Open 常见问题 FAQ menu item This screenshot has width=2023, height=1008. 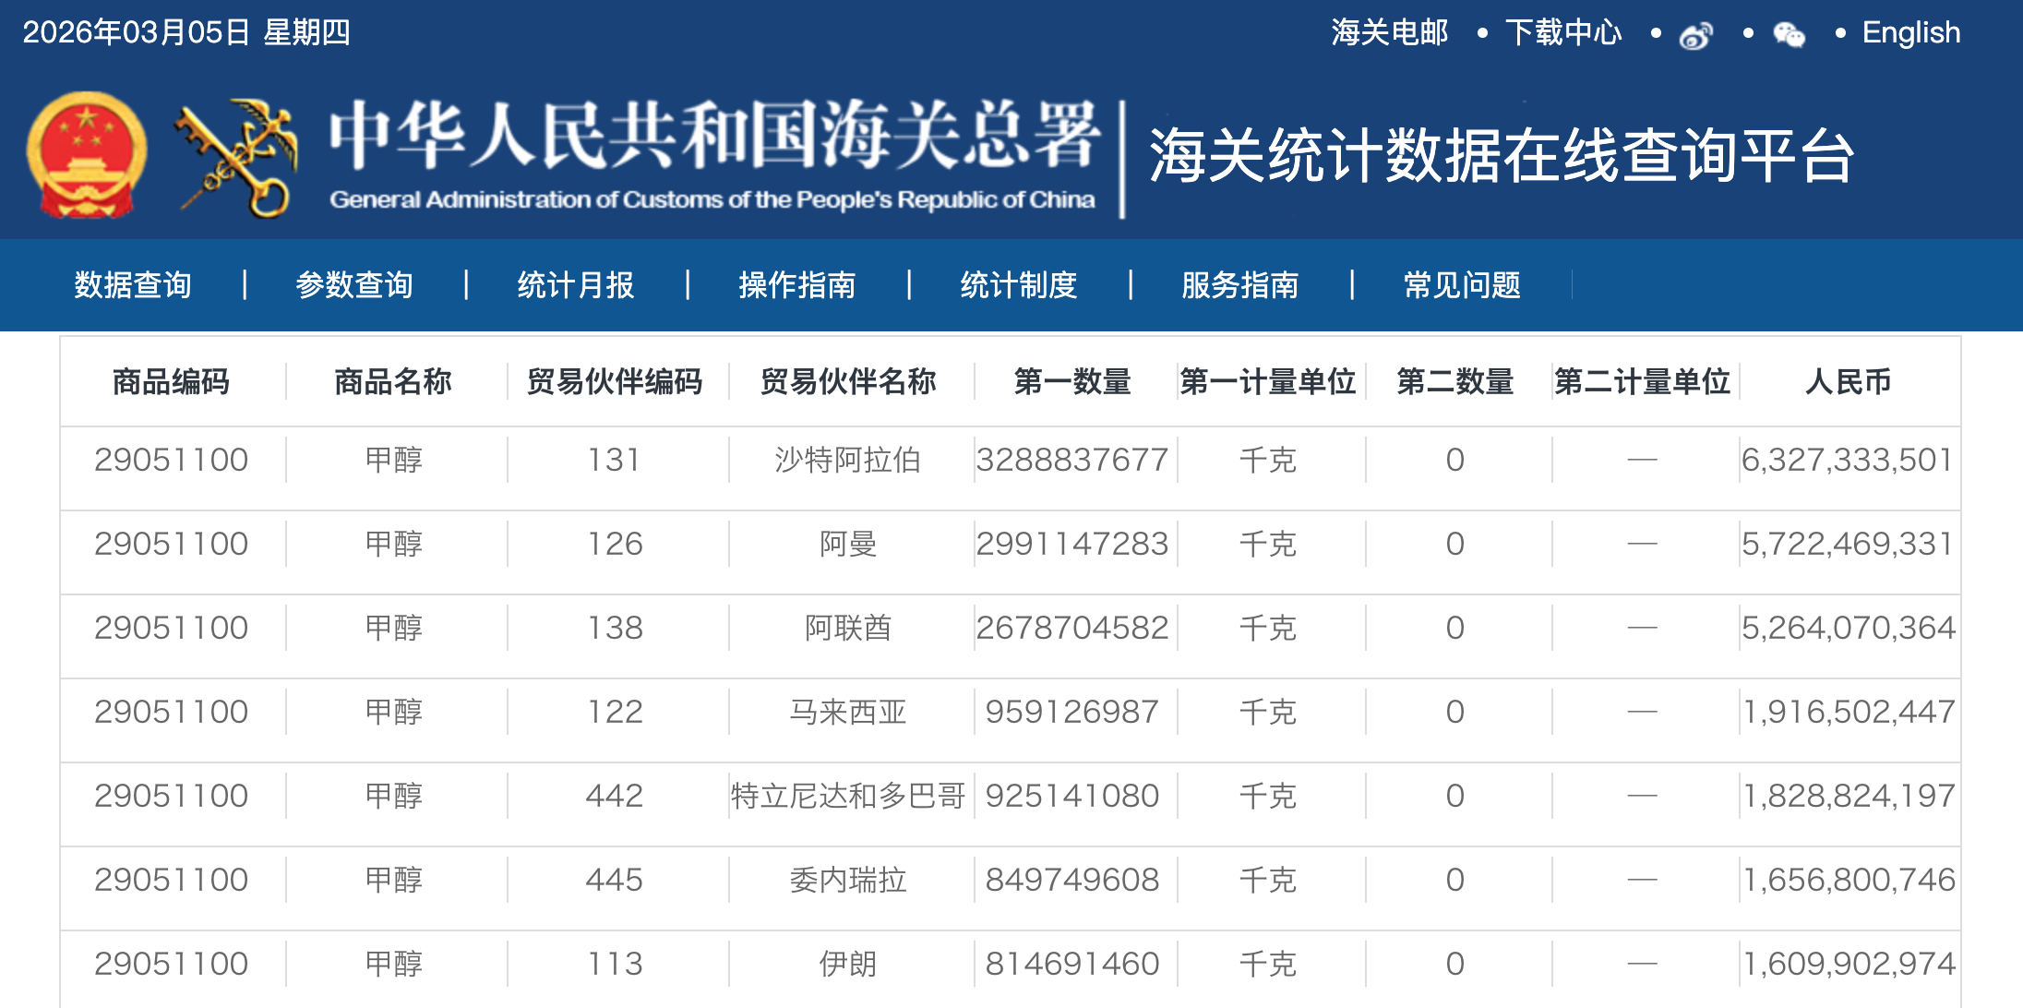coord(1462,285)
